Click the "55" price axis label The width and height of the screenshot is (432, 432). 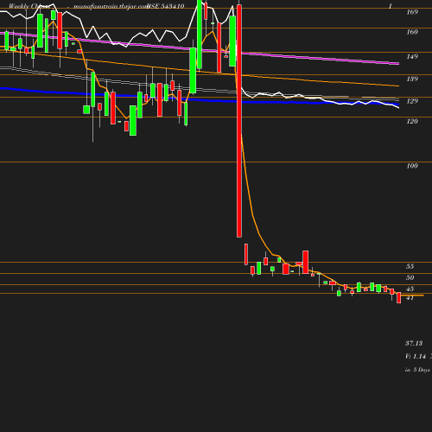[x=410, y=266]
